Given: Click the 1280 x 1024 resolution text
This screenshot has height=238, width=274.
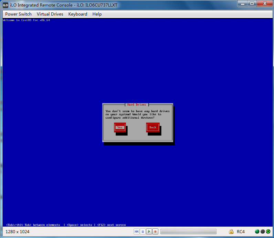Looking at the screenshot, I should [18, 232].
